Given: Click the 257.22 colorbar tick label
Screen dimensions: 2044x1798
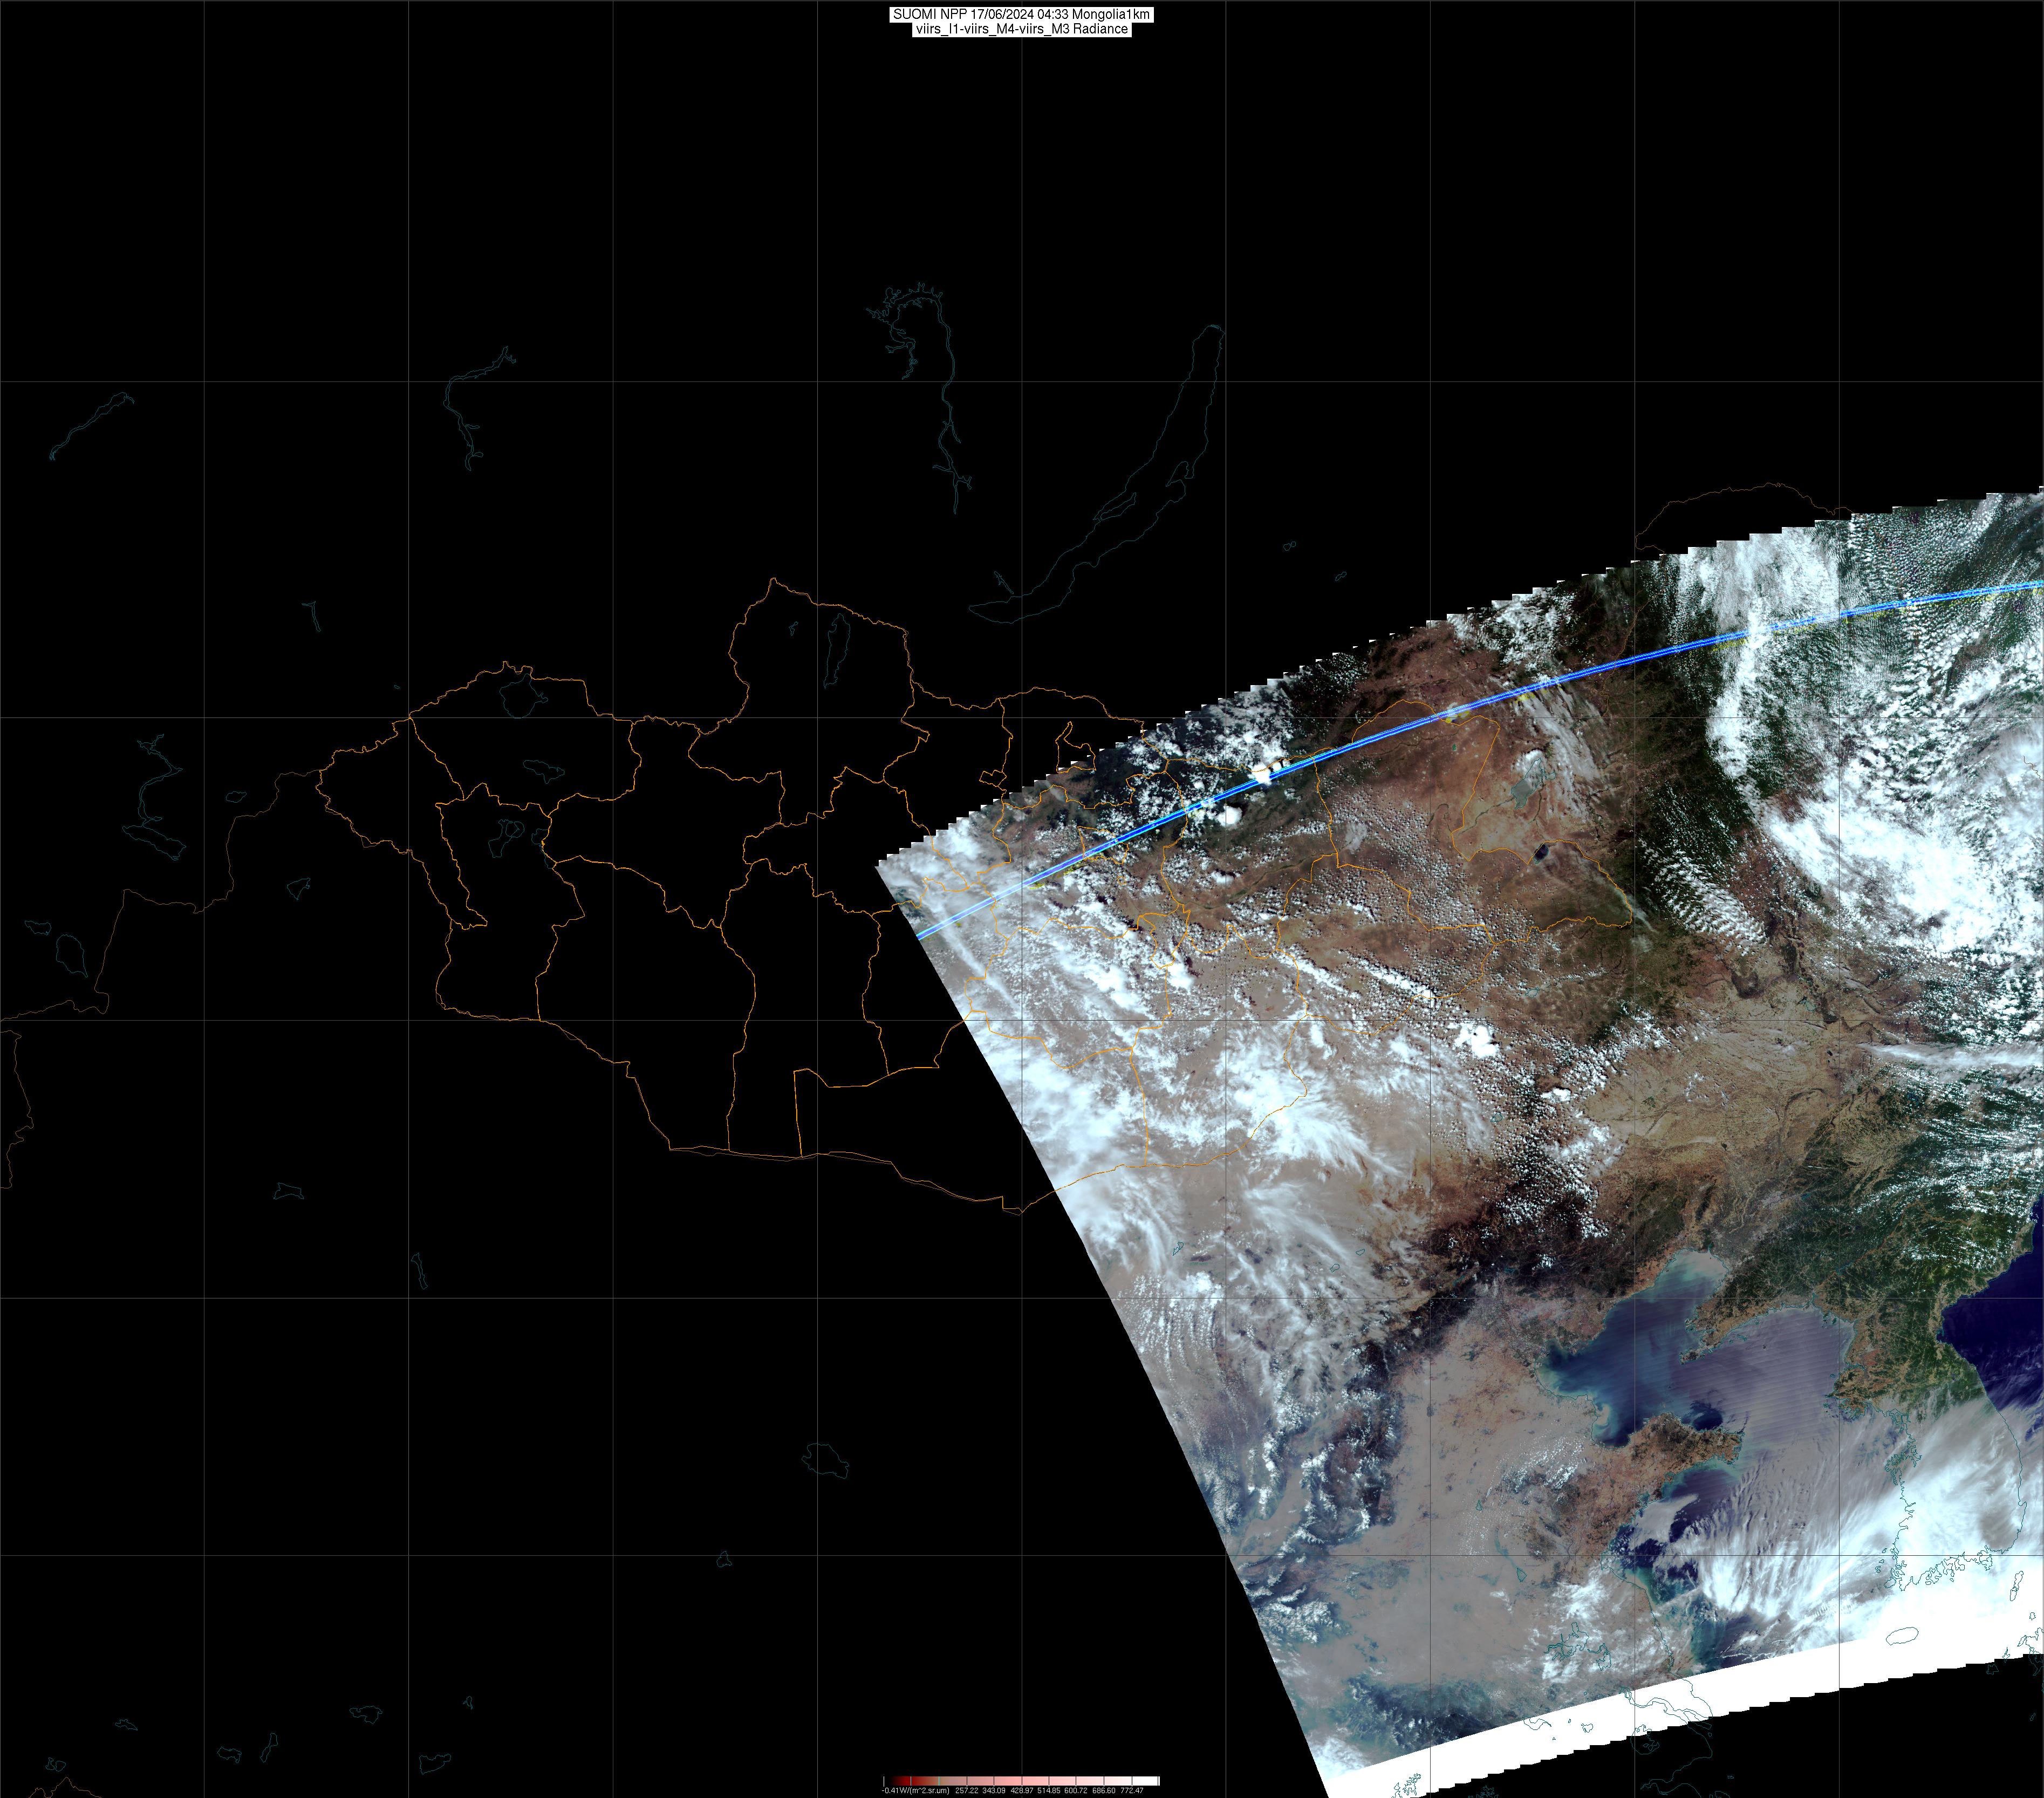Looking at the screenshot, I should [x=966, y=1790].
